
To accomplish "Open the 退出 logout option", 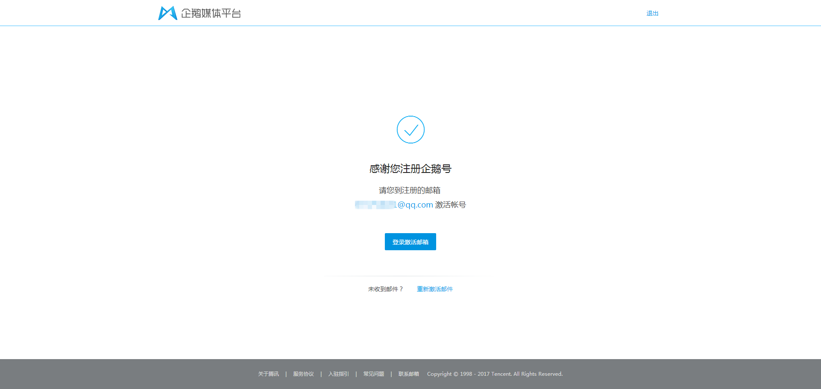I will [x=652, y=13].
